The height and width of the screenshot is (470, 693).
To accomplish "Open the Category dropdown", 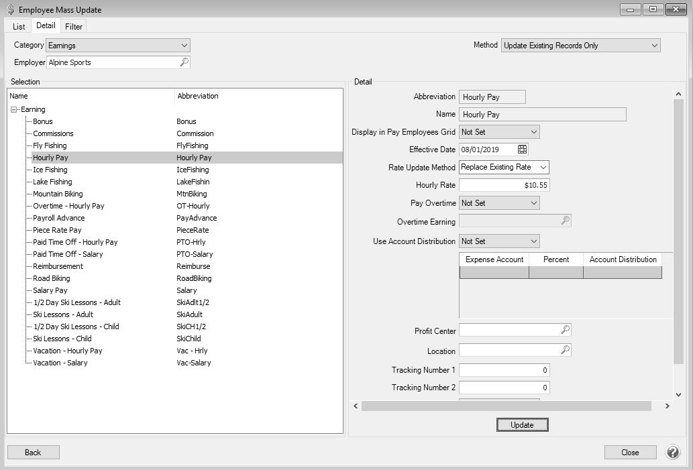I will pyautogui.click(x=118, y=45).
